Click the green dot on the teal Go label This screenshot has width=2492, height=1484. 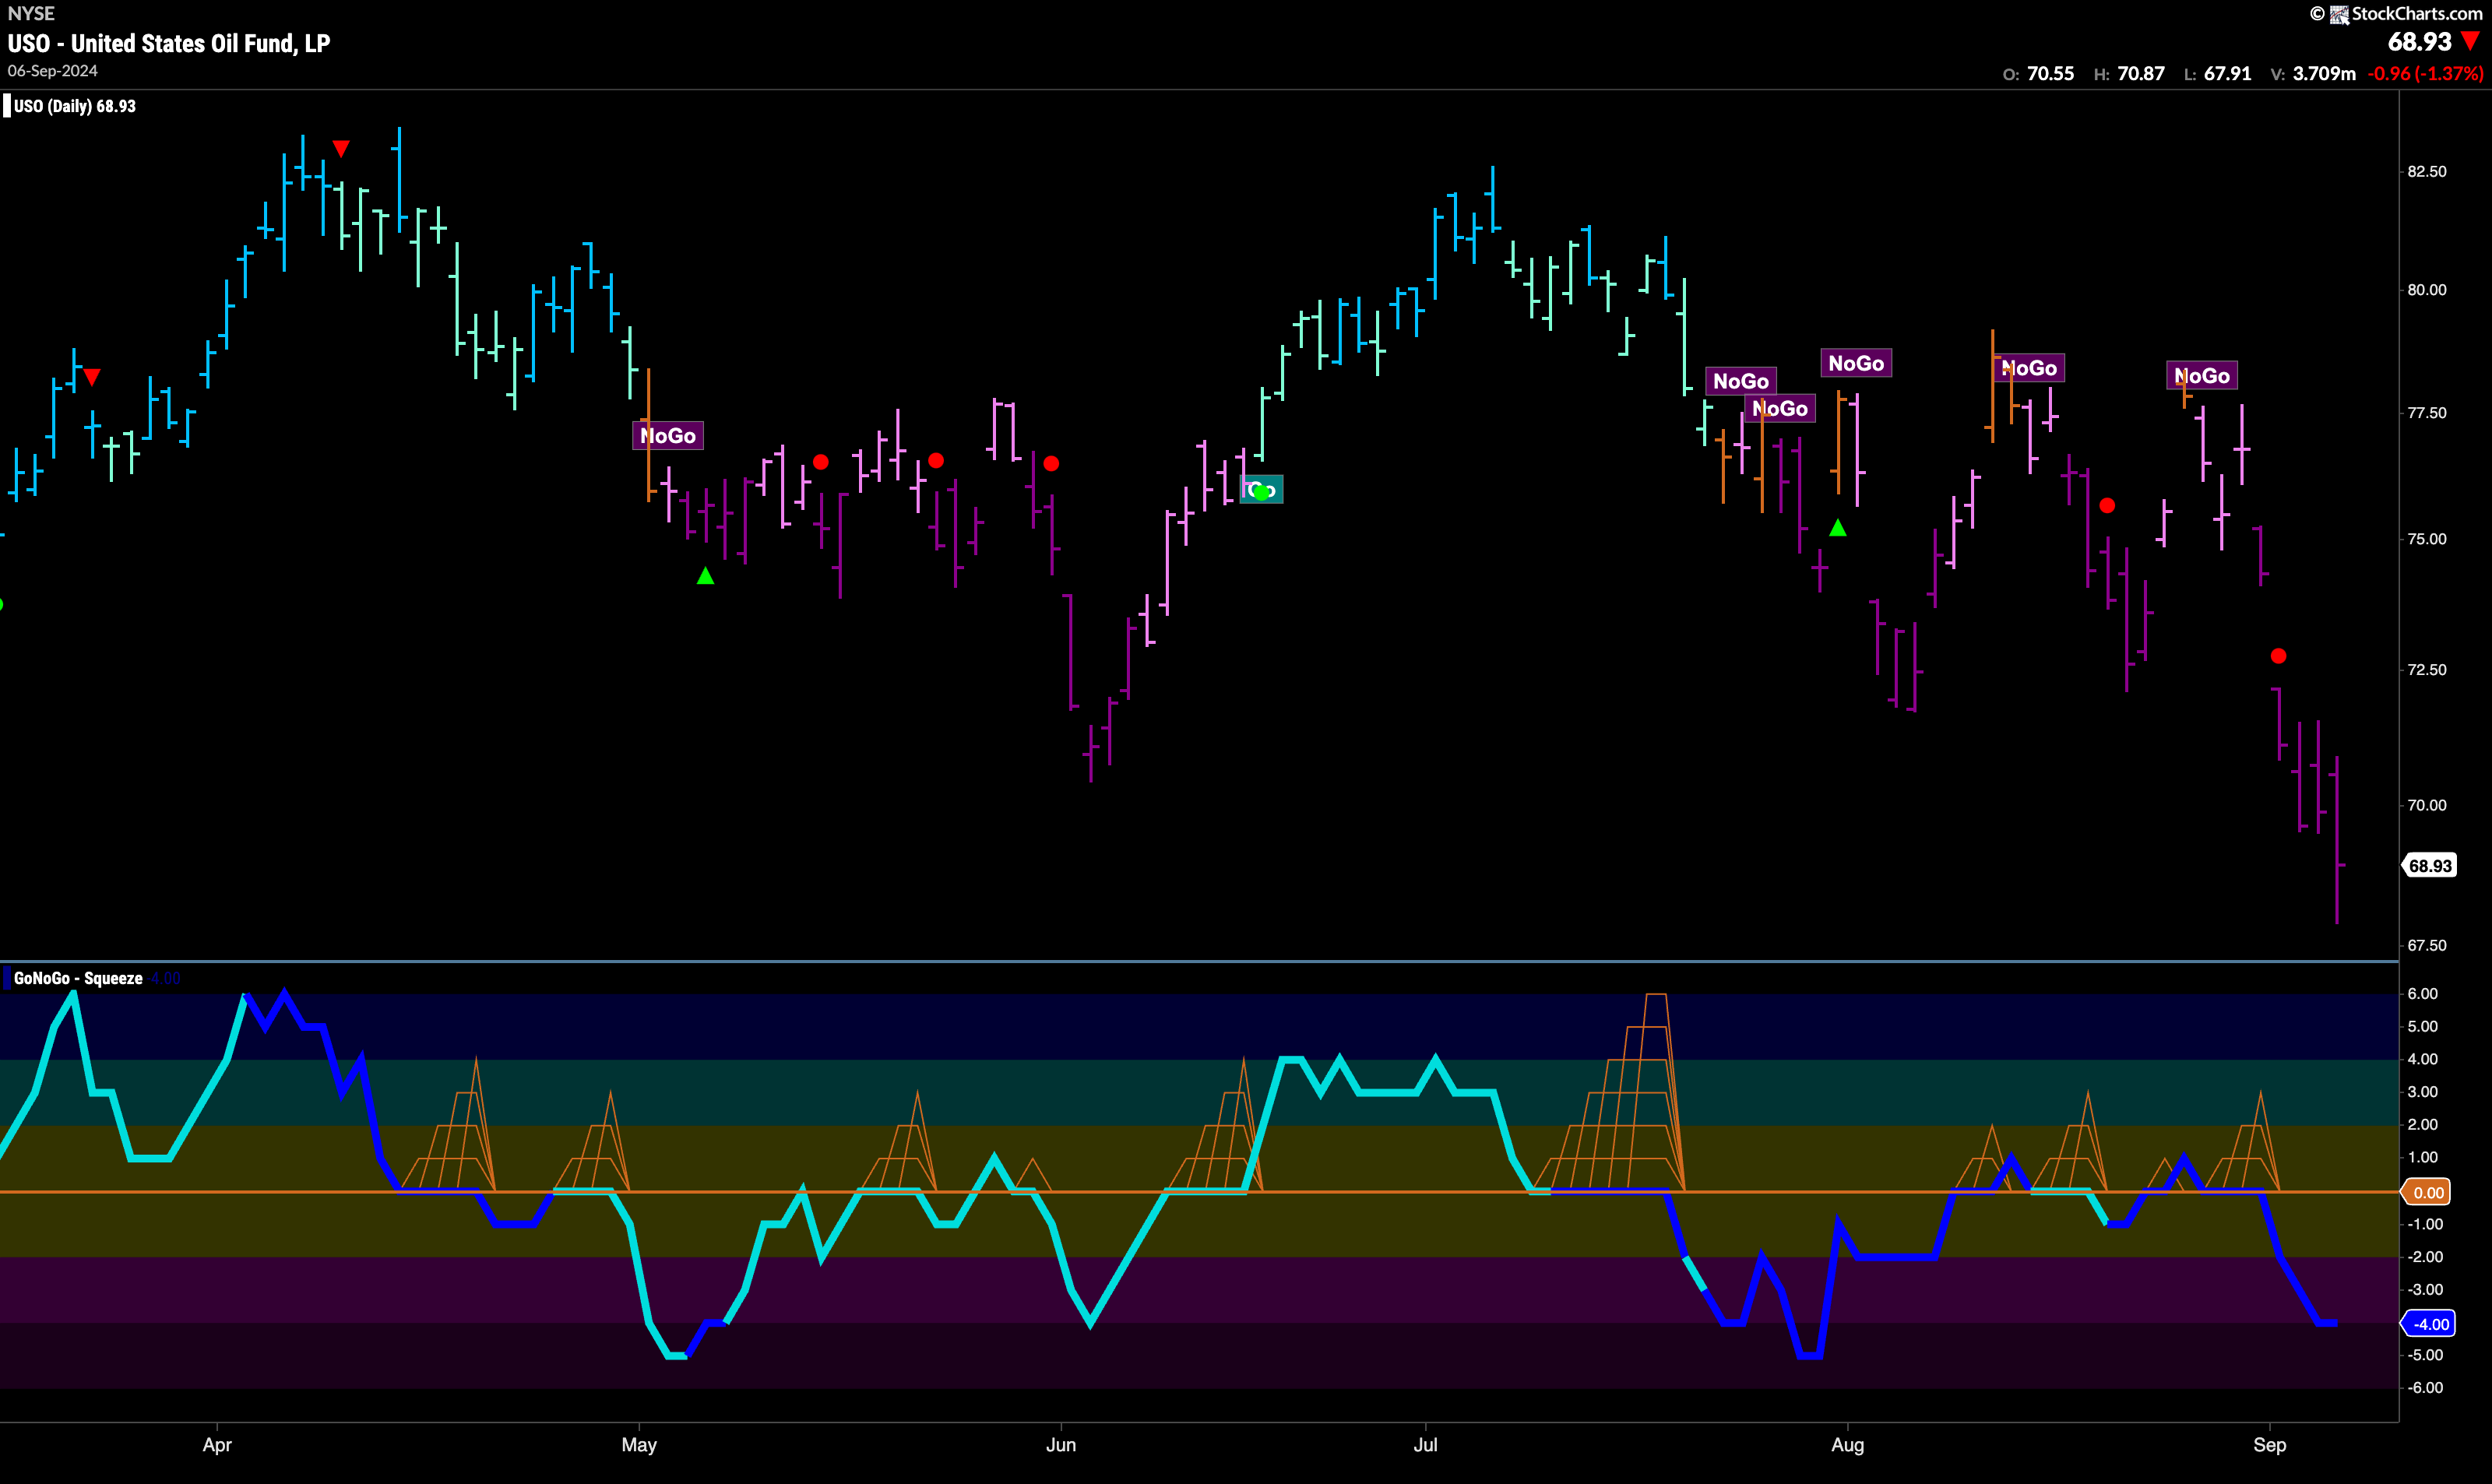pyautogui.click(x=1261, y=491)
